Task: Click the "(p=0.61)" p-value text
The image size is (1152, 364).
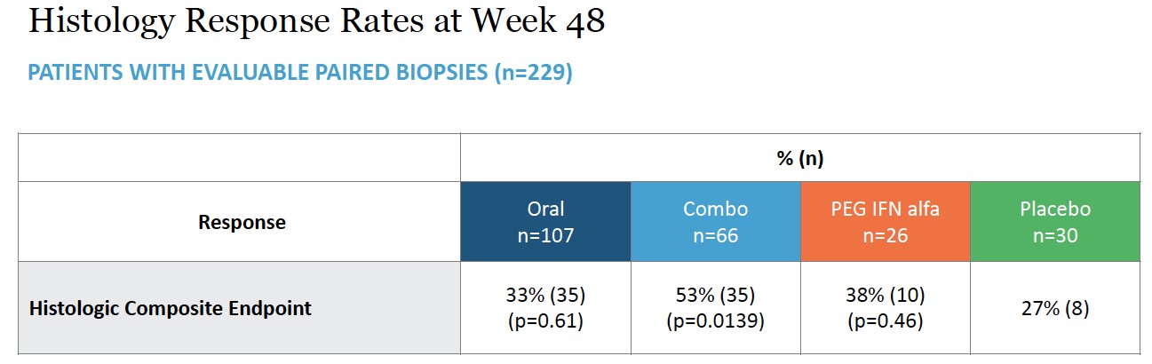Action: 545,321
